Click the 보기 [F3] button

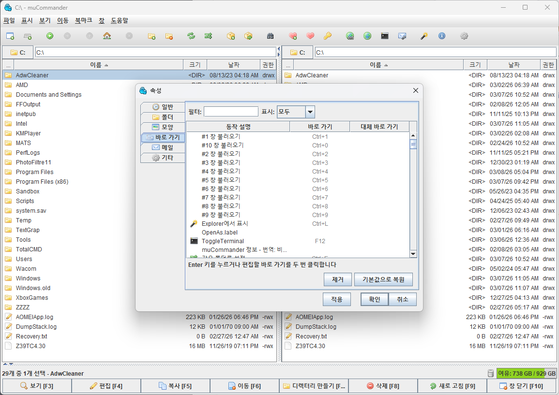click(x=37, y=386)
